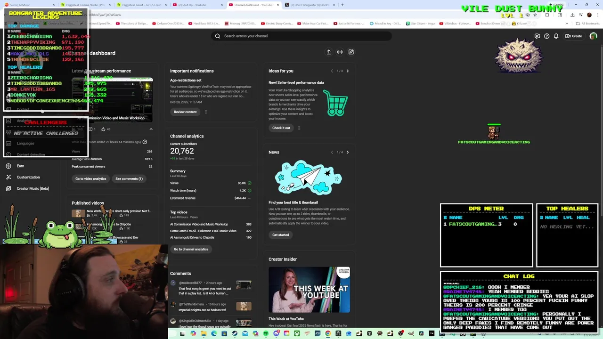Screen dimensions: 603x339
Task: Click the help icon next to stream ended time
Action: pyautogui.click(x=145, y=142)
